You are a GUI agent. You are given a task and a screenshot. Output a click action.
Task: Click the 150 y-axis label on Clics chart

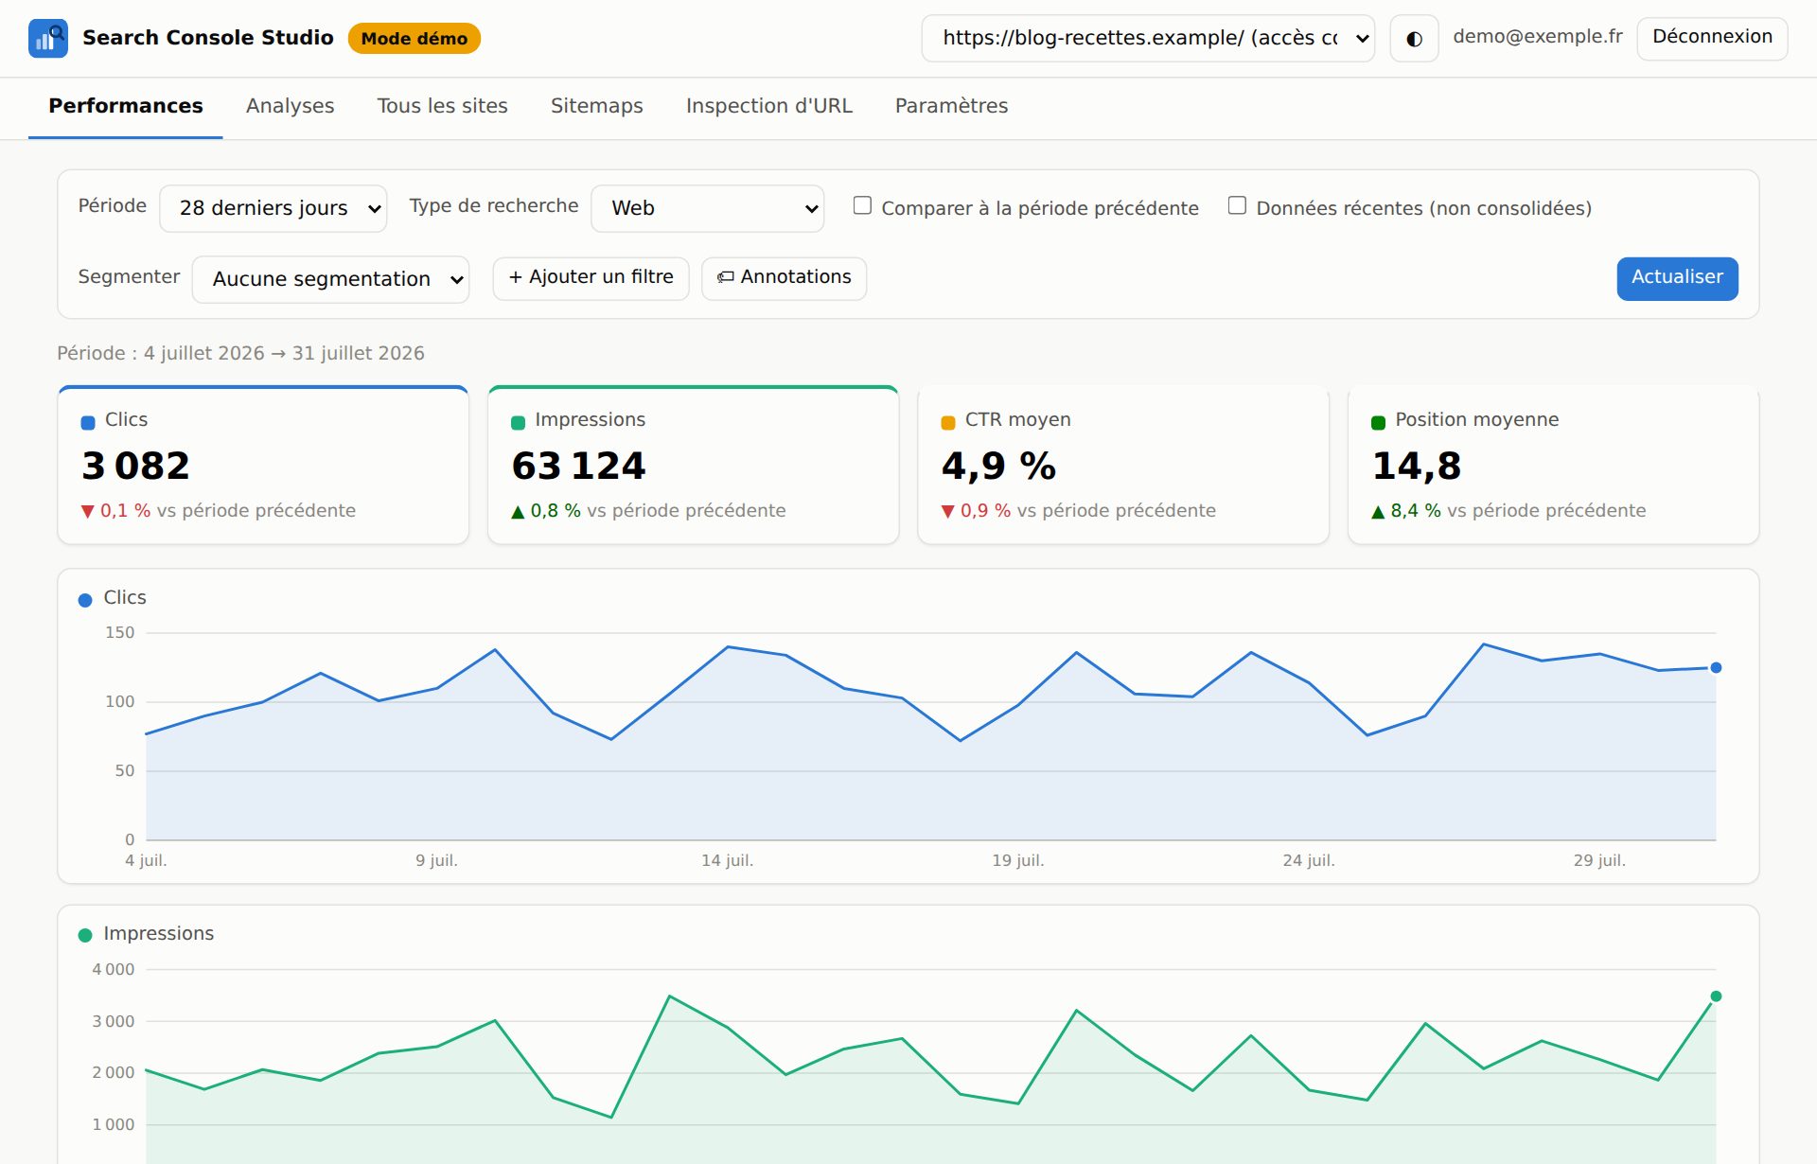coord(120,632)
